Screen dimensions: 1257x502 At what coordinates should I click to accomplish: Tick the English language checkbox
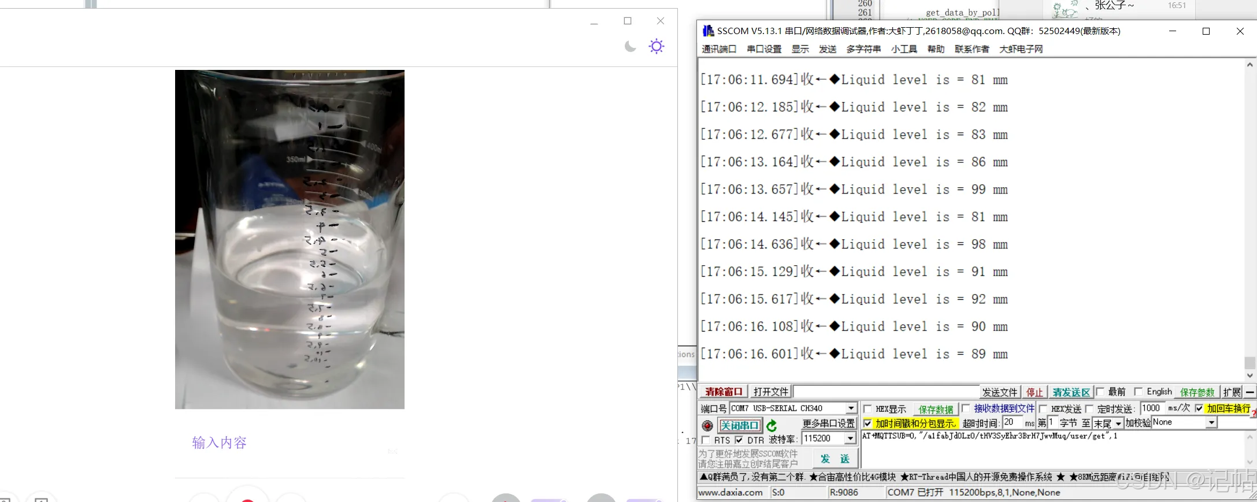(1139, 392)
